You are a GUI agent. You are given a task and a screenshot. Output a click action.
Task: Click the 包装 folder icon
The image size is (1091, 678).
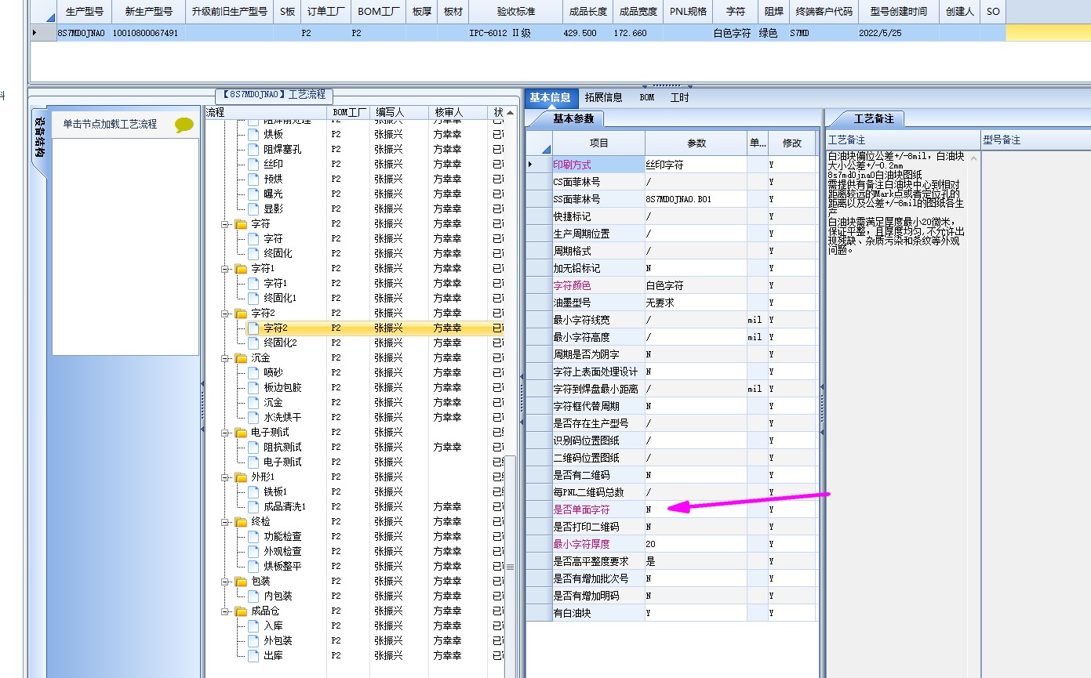click(x=242, y=582)
